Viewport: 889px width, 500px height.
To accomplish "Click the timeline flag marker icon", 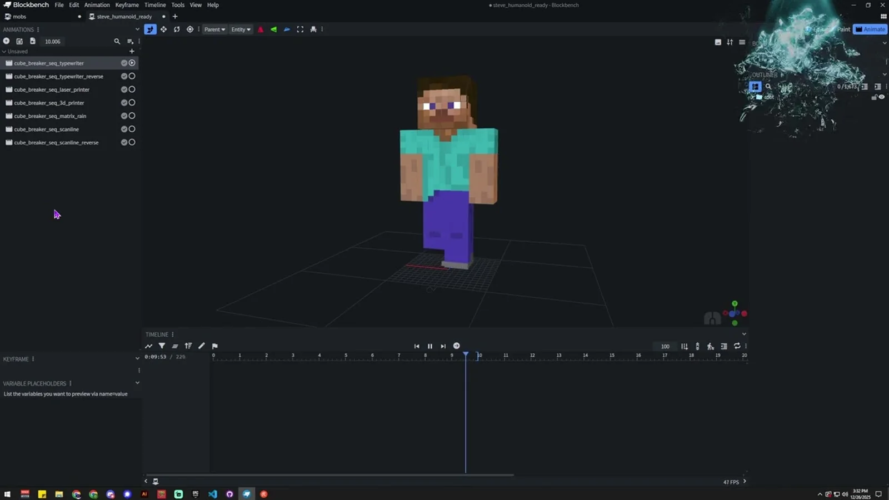I will (x=215, y=346).
